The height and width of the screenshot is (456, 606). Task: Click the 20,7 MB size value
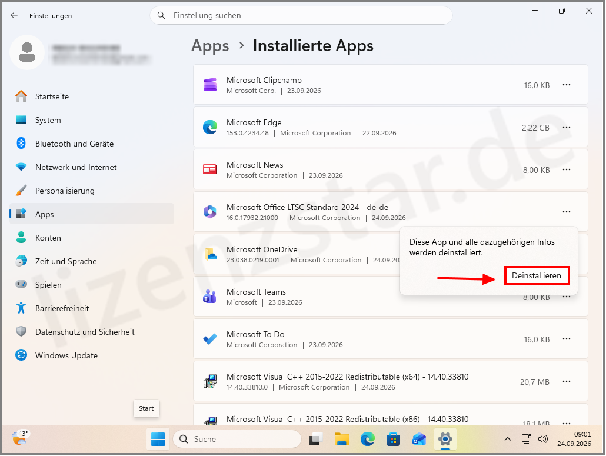(x=534, y=382)
